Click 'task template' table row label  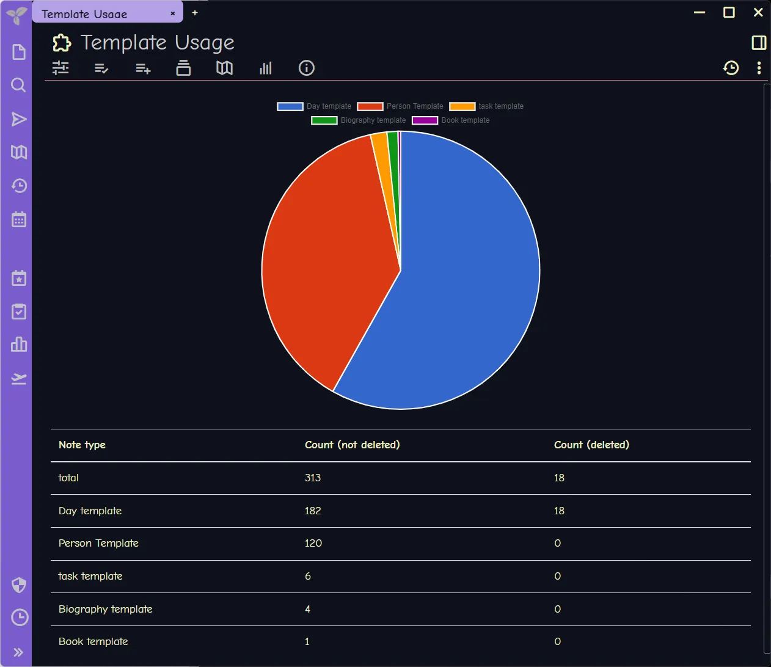click(x=90, y=576)
